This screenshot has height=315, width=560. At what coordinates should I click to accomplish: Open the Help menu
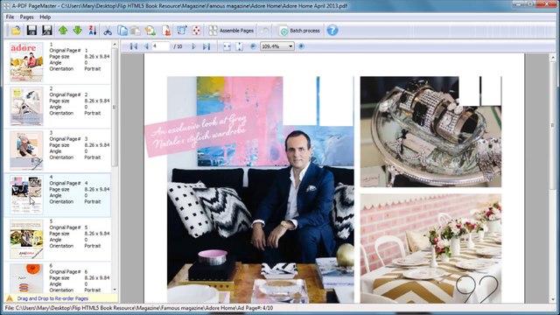(x=45, y=17)
